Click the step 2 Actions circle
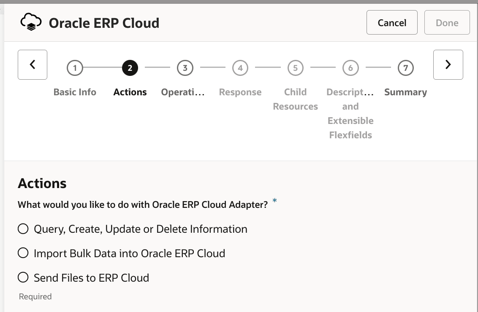 [130, 67]
